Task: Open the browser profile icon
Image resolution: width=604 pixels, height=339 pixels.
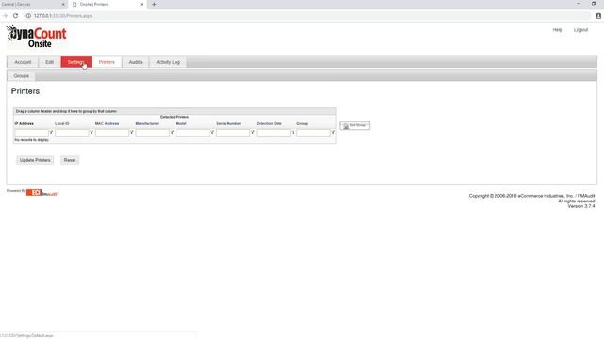Action: 598,16
